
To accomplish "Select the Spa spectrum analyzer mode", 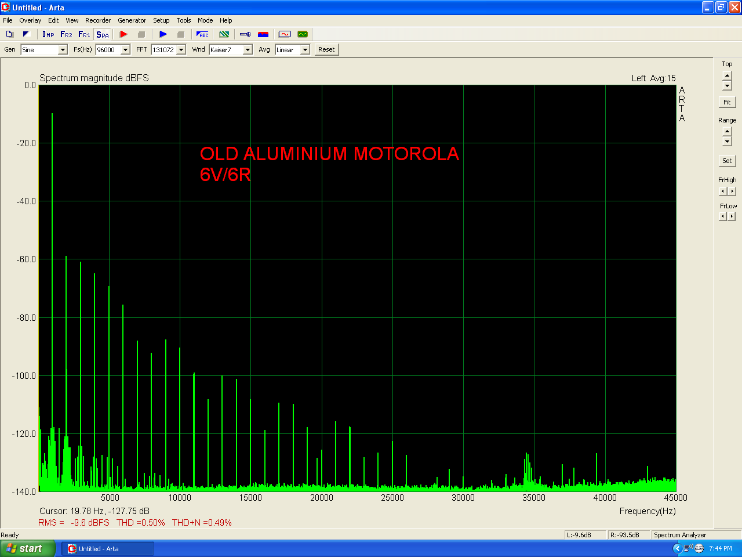I will pos(103,34).
